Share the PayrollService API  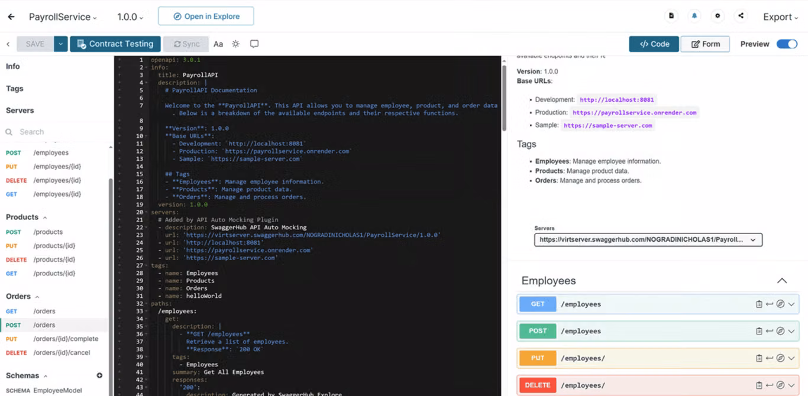[741, 16]
